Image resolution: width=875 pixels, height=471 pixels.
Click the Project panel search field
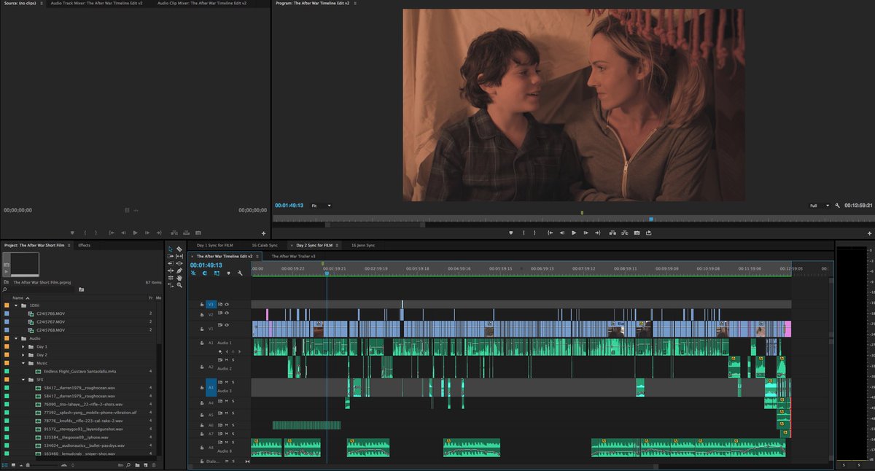(40, 289)
